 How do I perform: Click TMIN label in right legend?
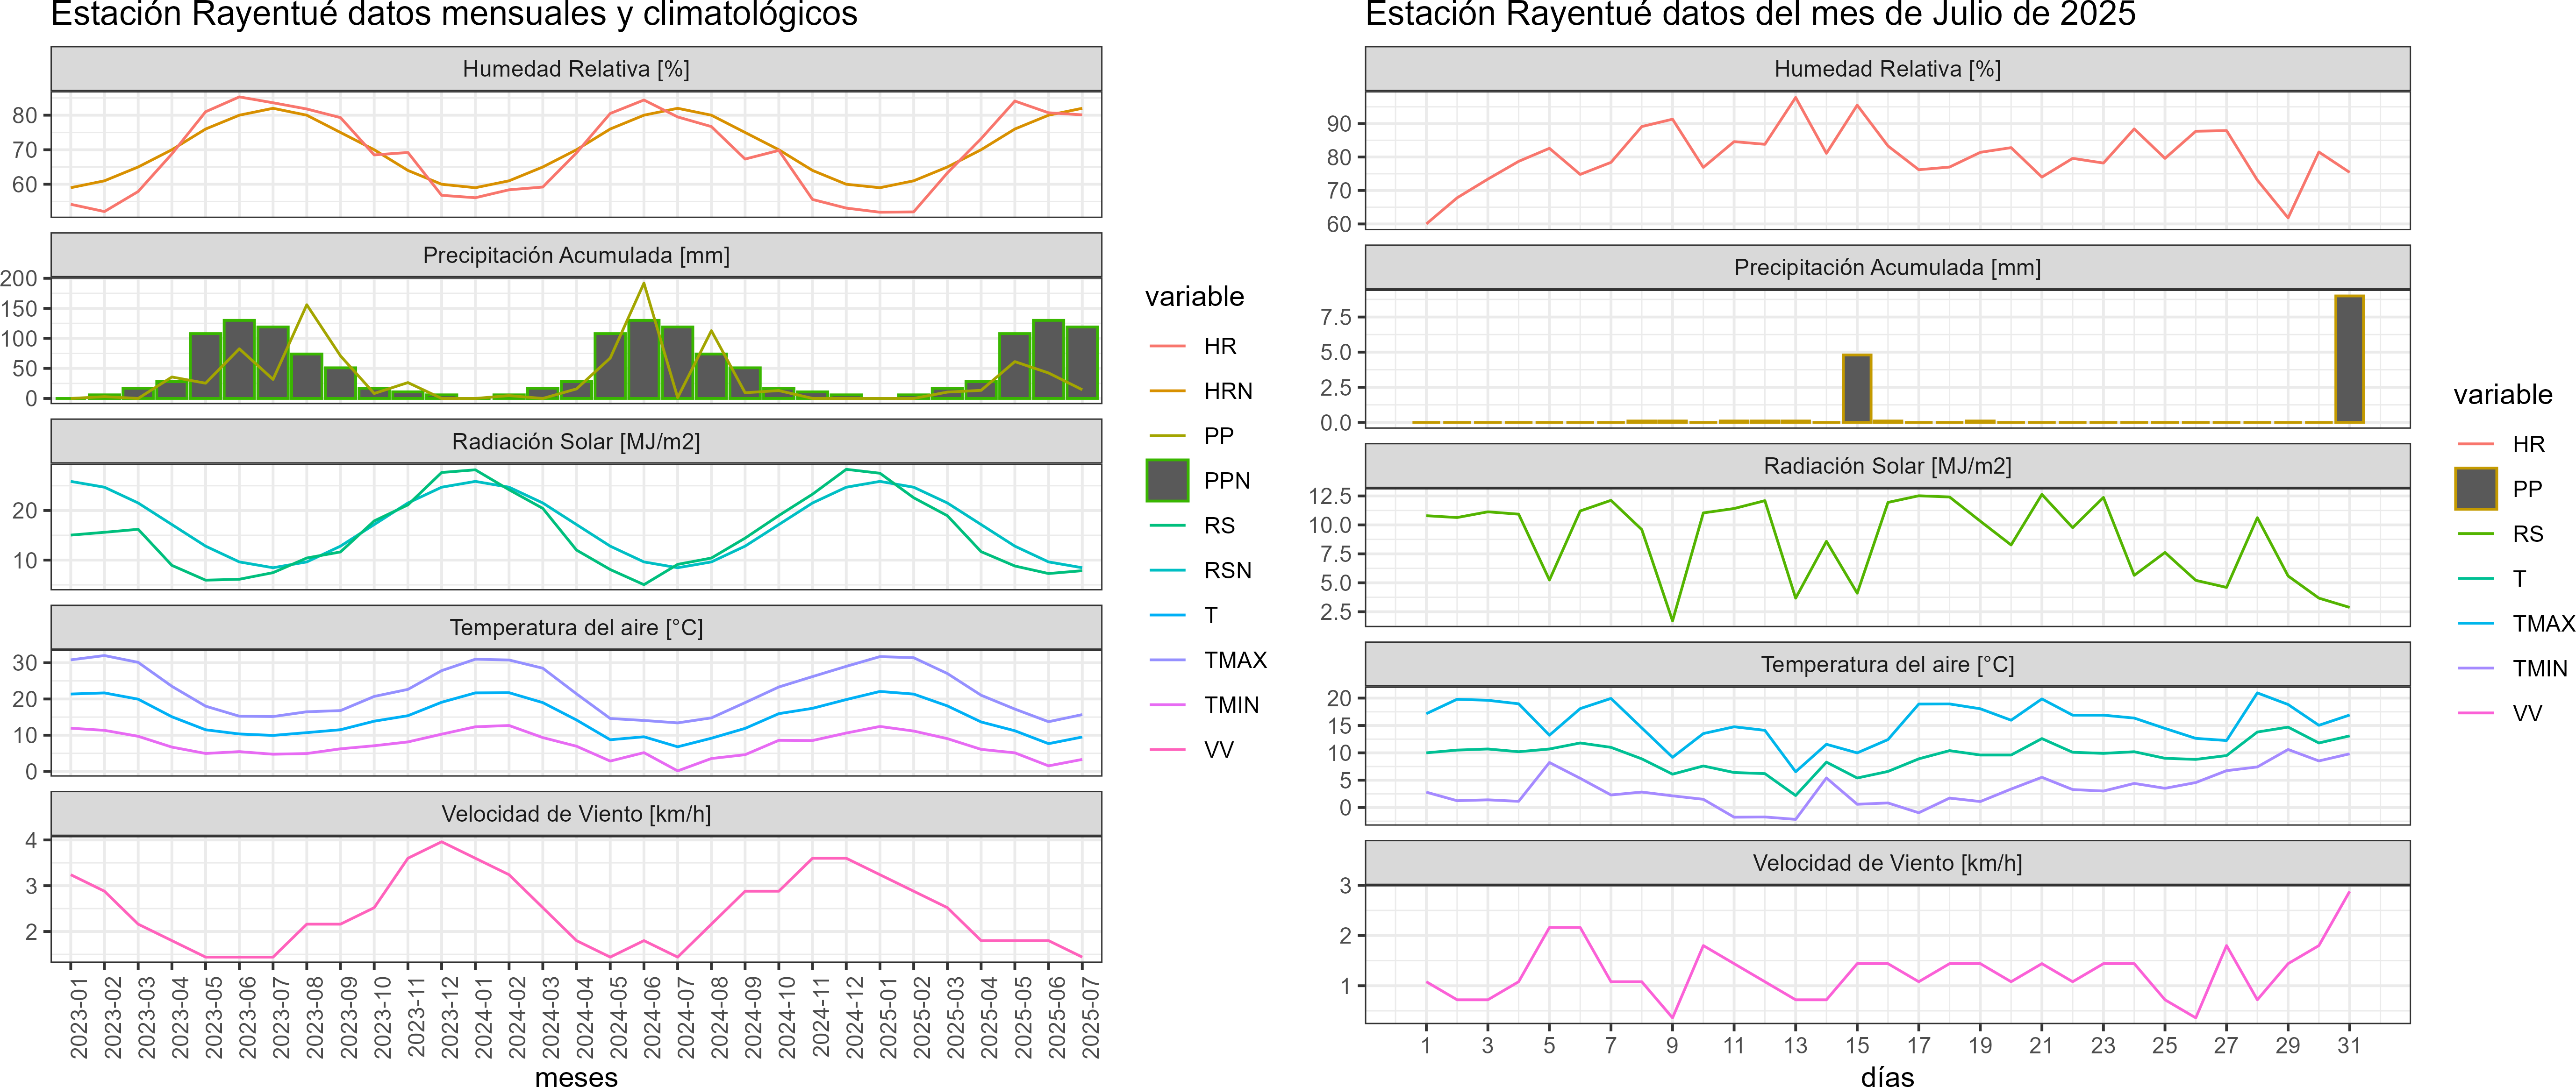pyautogui.click(x=2540, y=668)
